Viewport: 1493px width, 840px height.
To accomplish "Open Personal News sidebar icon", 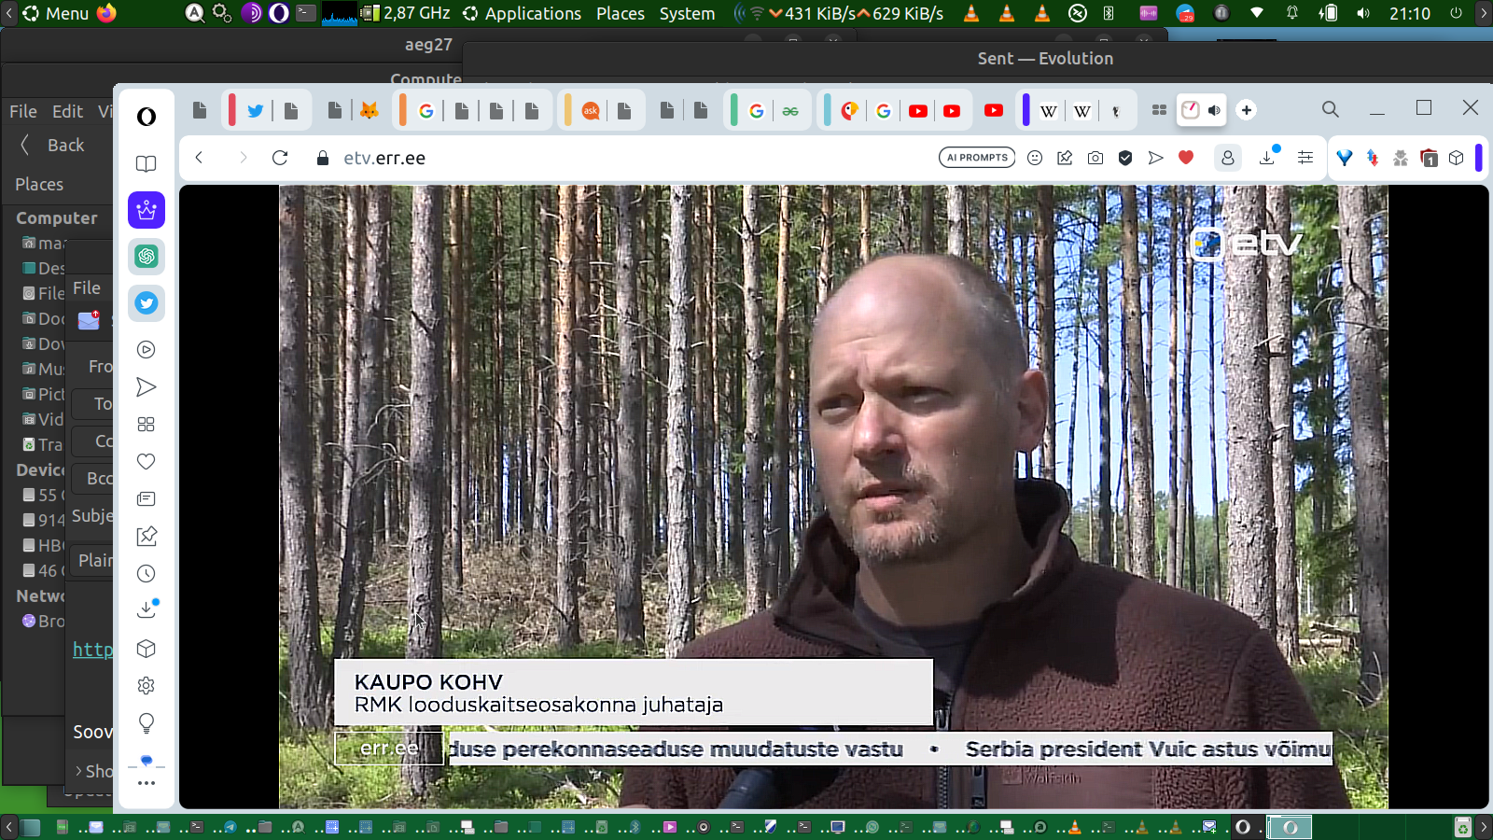I will (x=147, y=499).
